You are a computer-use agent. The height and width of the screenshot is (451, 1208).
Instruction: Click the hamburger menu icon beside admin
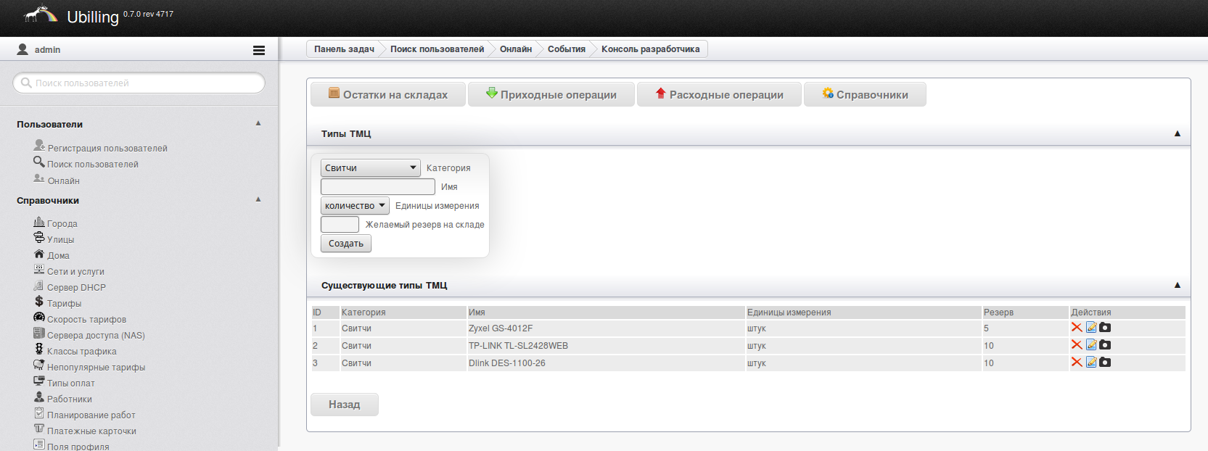pos(258,50)
